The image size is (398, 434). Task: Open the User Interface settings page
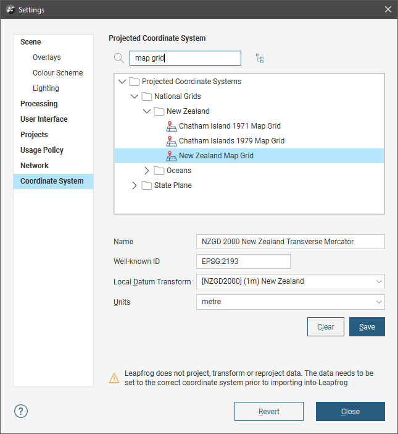44,119
